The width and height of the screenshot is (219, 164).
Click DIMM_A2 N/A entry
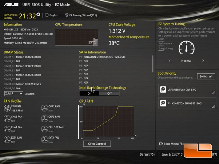tap(12, 61)
